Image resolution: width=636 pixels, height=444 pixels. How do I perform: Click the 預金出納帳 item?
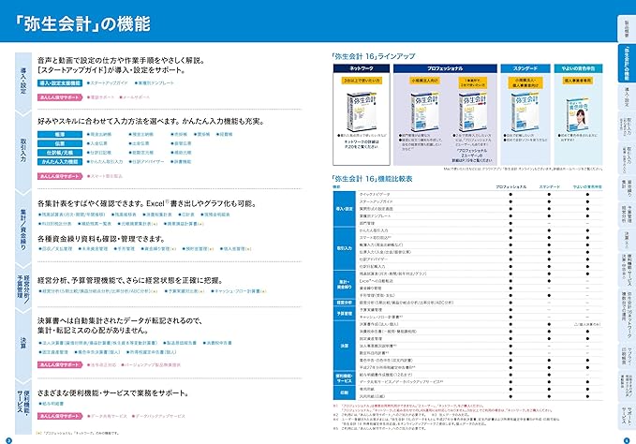click(141, 134)
